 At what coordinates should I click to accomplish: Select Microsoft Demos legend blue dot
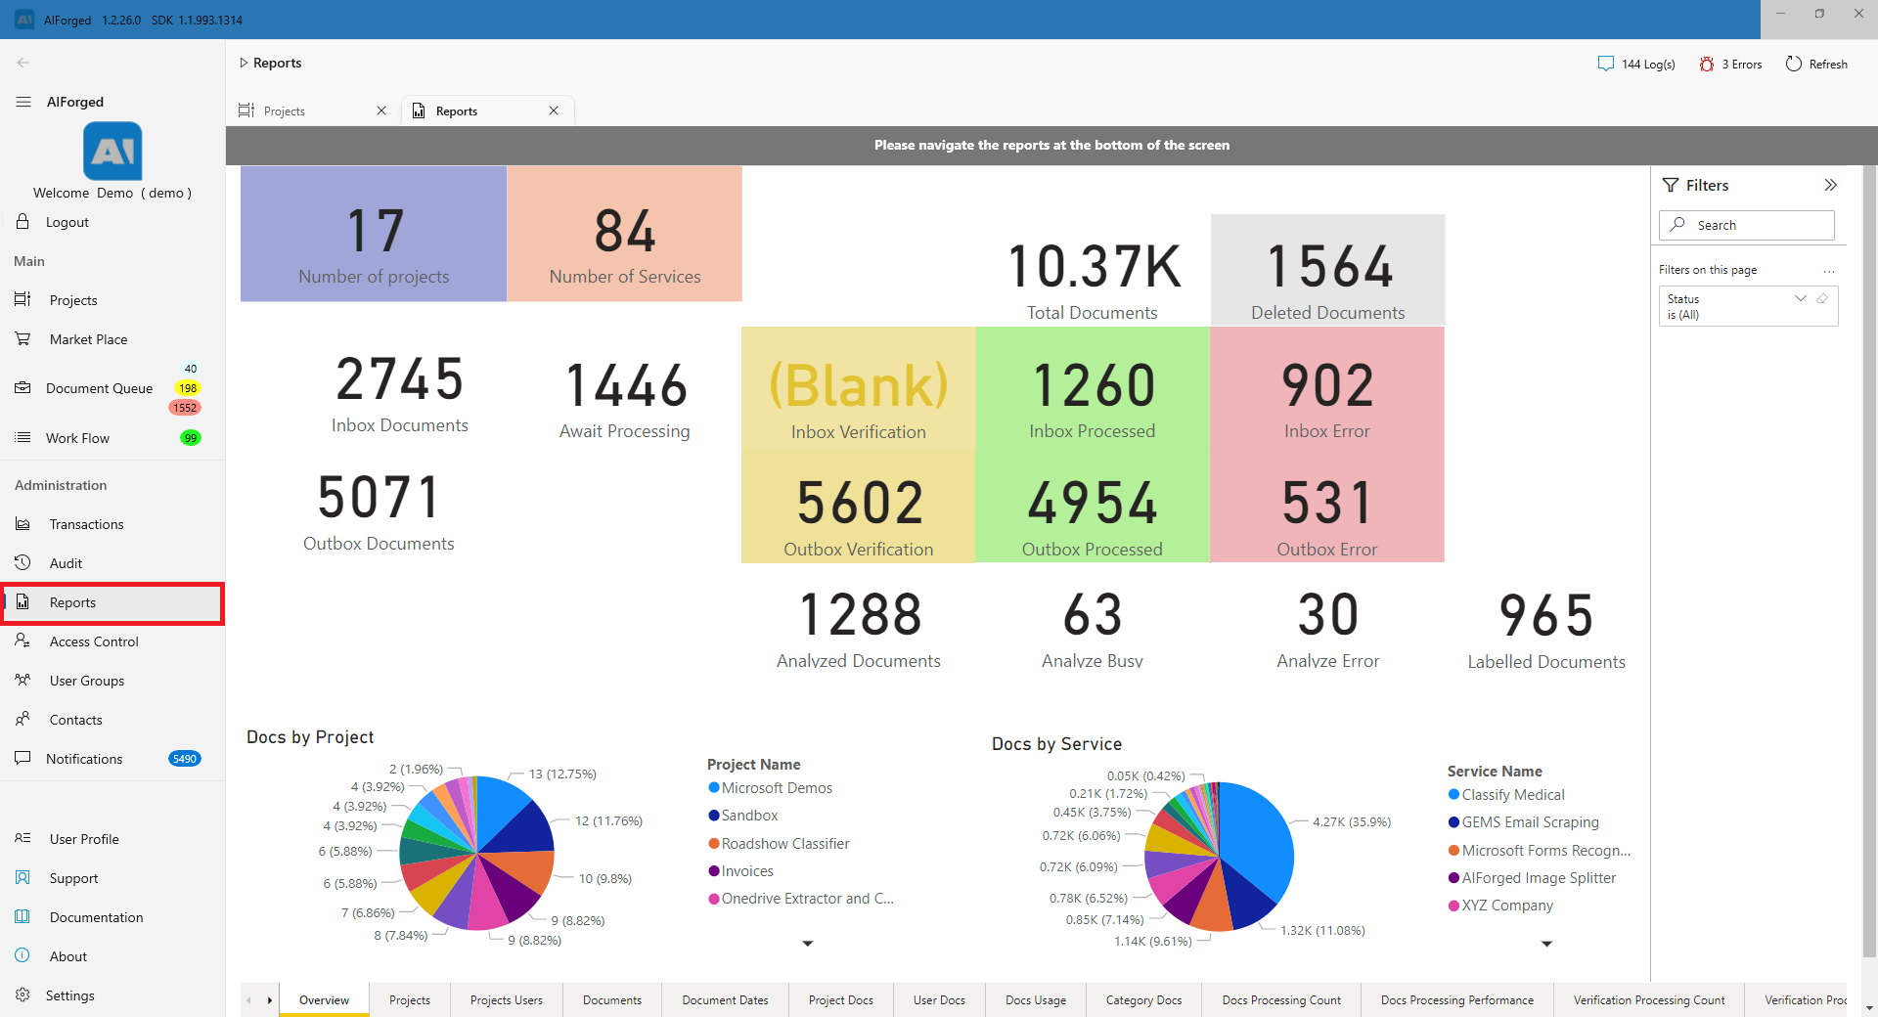click(714, 787)
